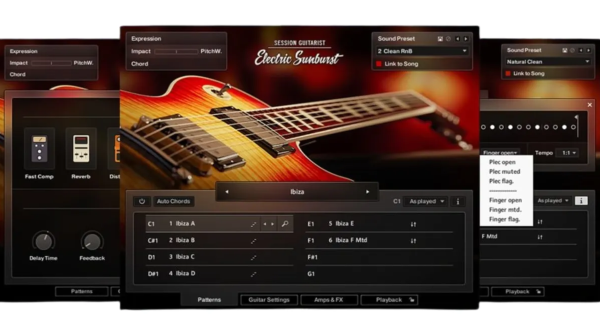
Task: Click the magnifier icon on Ibiza A row
Action: point(284,224)
